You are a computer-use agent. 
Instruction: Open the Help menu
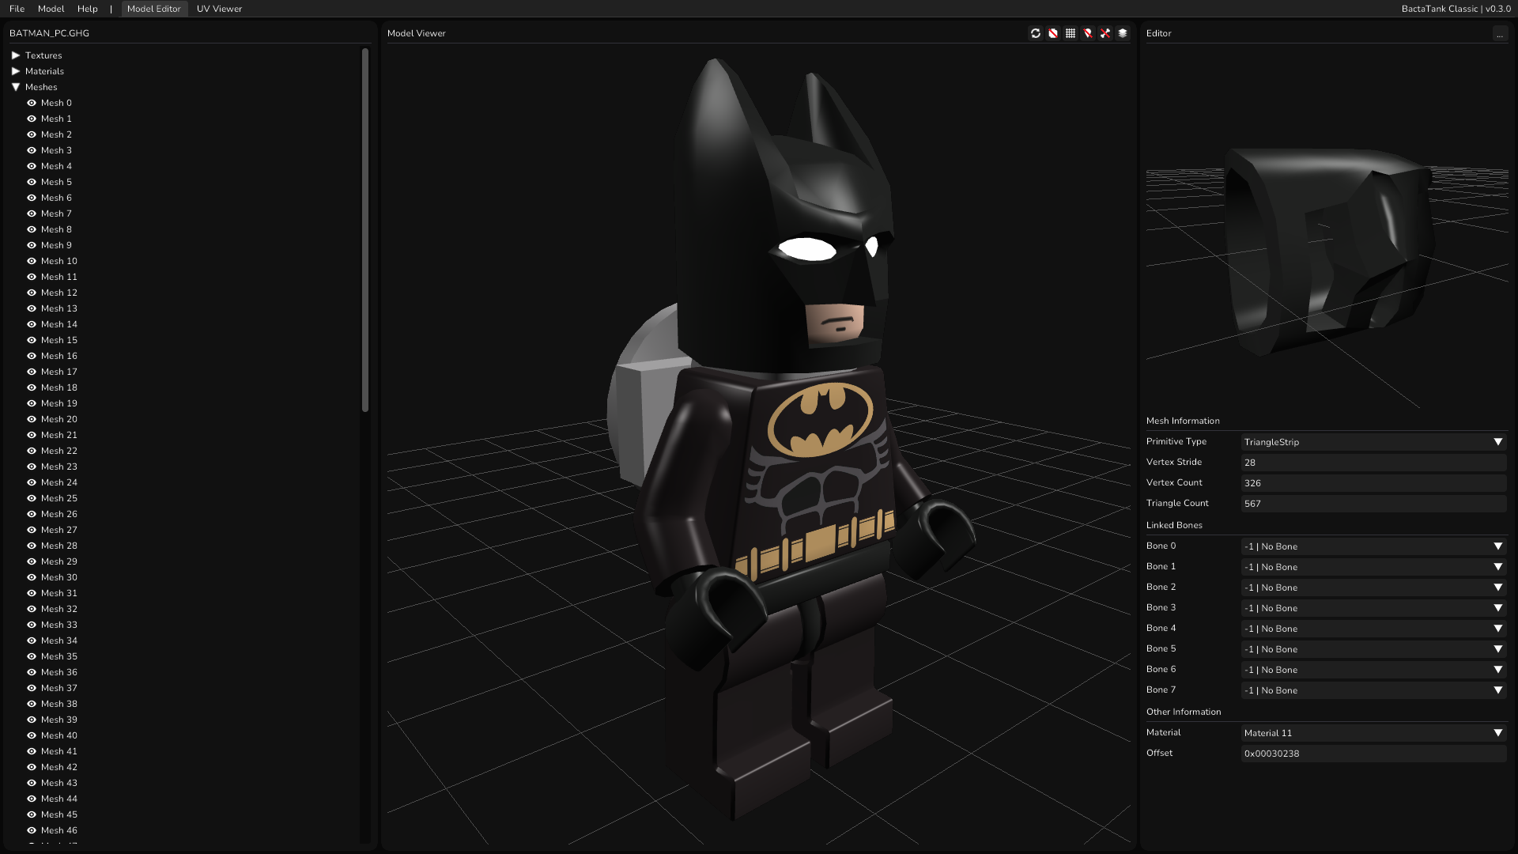tap(87, 9)
